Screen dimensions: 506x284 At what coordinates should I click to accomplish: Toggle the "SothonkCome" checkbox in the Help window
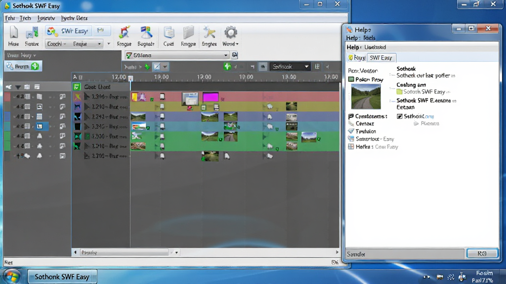click(x=399, y=116)
